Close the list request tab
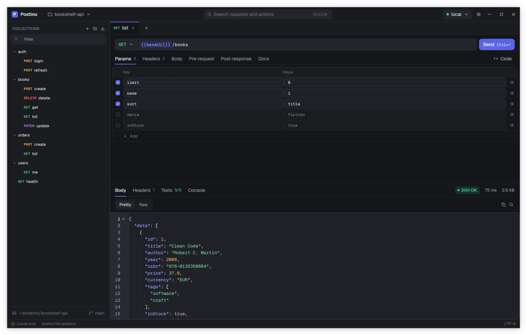This screenshot has width=527, height=335. [133, 28]
